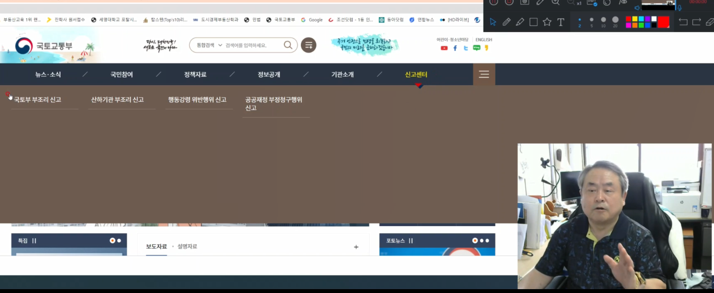Screen dimensions: 714x293
Task: Select last slide dot in 포토뉴스 panel
Action: (x=487, y=241)
